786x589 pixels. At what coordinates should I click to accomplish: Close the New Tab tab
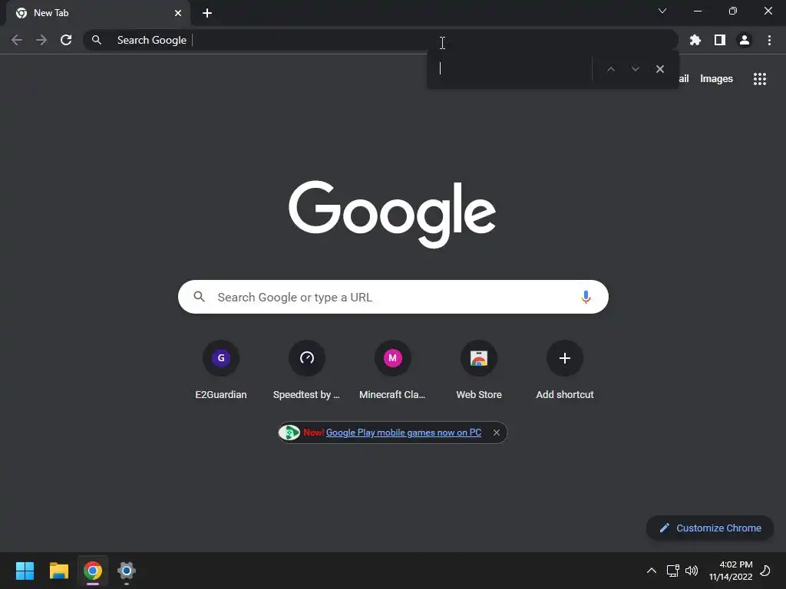click(178, 13)
